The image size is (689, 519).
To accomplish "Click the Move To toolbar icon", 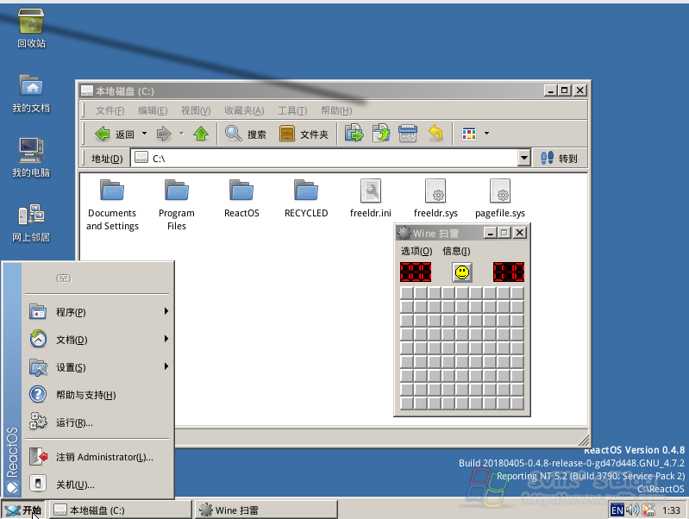I will pyautogui.click(x=354, y=134).
